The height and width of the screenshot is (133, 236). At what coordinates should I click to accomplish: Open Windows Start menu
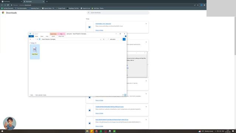click(2, 131)
